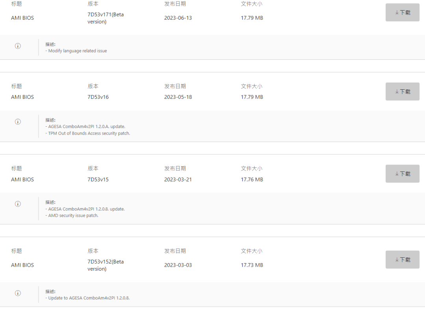
Task: Download BIOS version 7D53v16
Action: pyautogui.click(x=402, y=92)
